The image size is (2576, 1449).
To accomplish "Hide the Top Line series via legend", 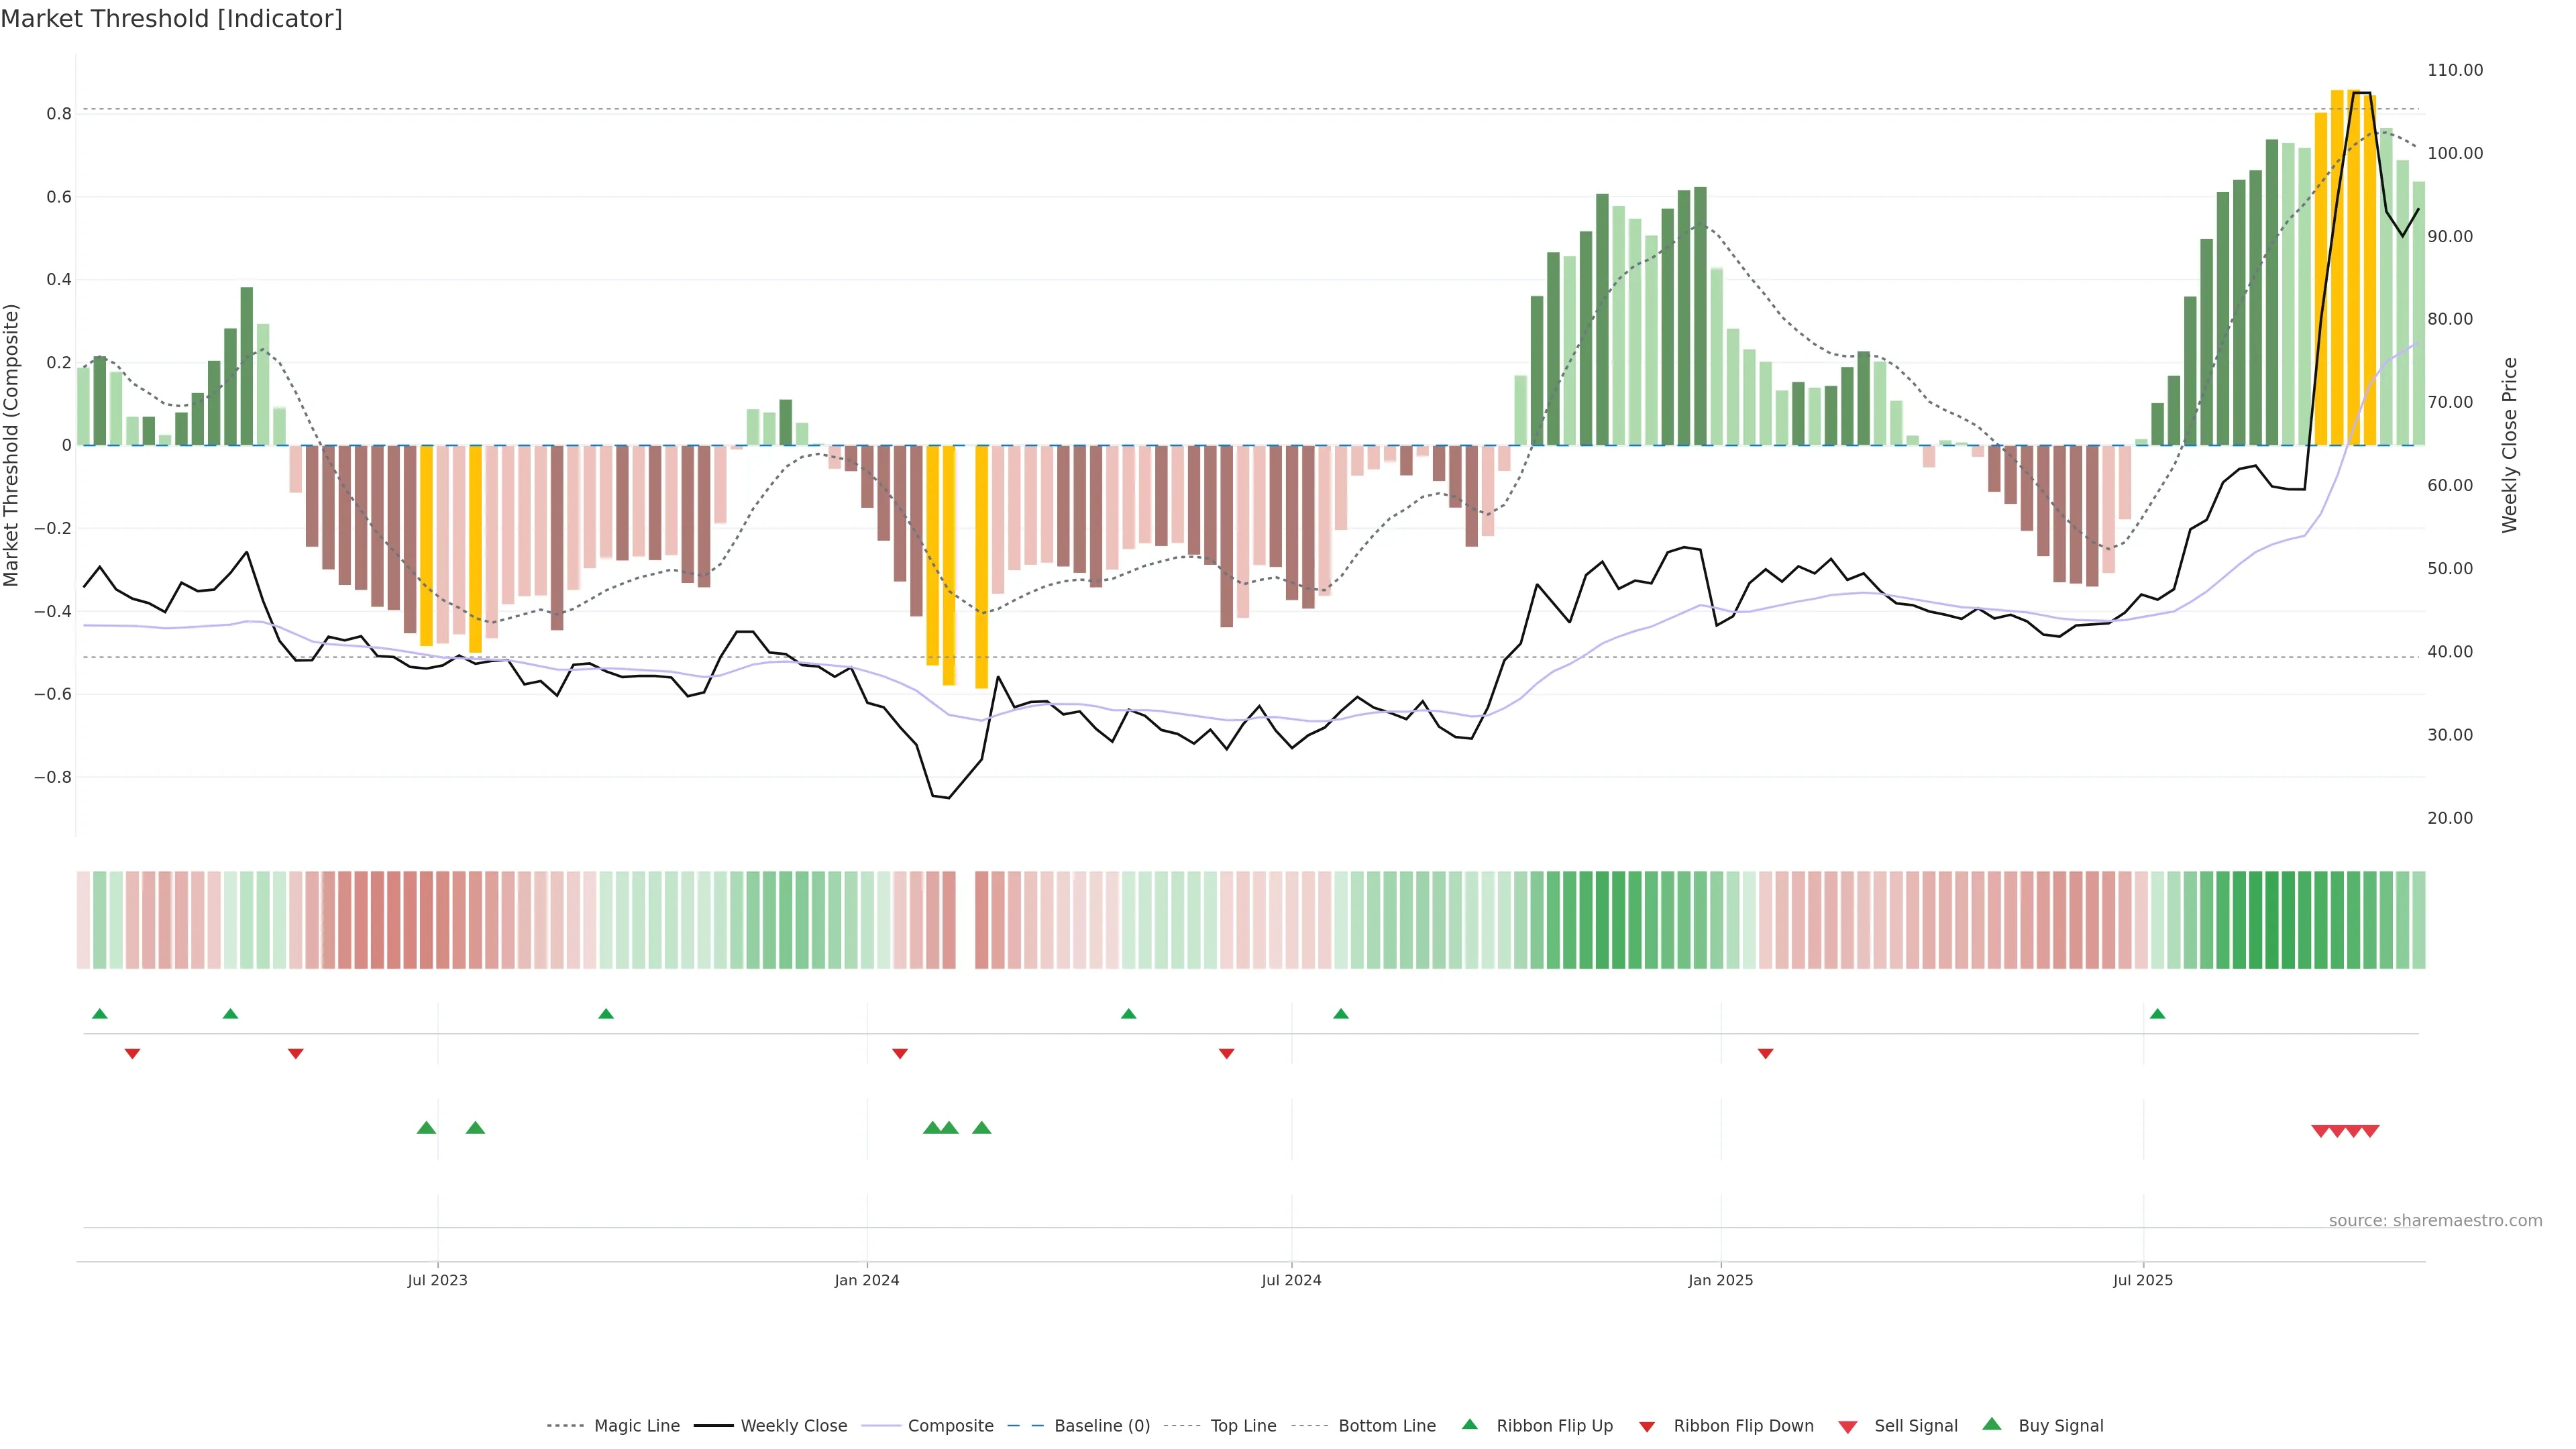I will tap(1243, 1426).
